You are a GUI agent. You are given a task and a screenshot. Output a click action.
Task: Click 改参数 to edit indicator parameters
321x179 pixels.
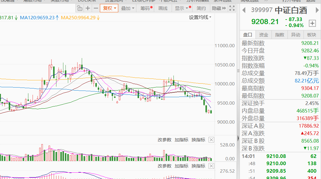164,140
